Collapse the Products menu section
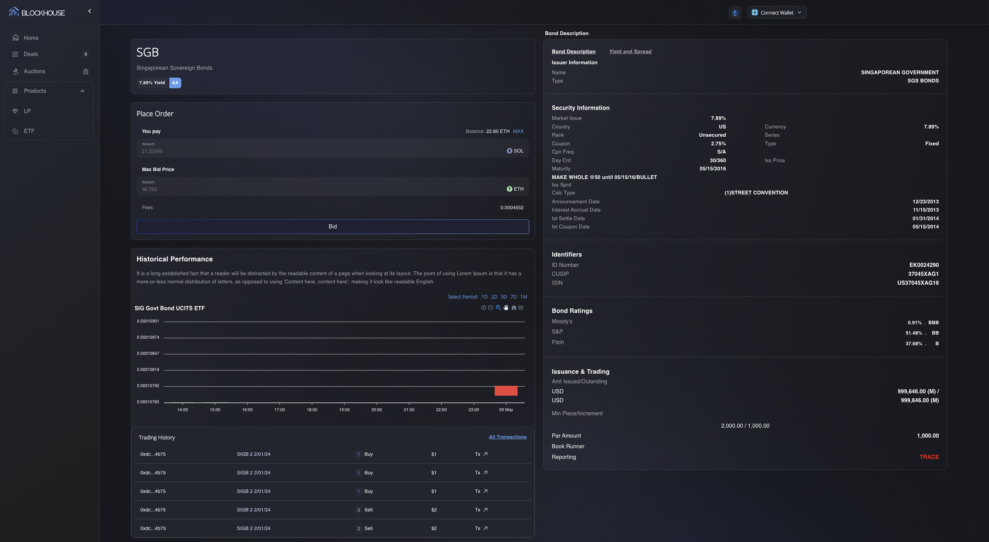This screenshot has width=989, height=542. click(82, 91)
